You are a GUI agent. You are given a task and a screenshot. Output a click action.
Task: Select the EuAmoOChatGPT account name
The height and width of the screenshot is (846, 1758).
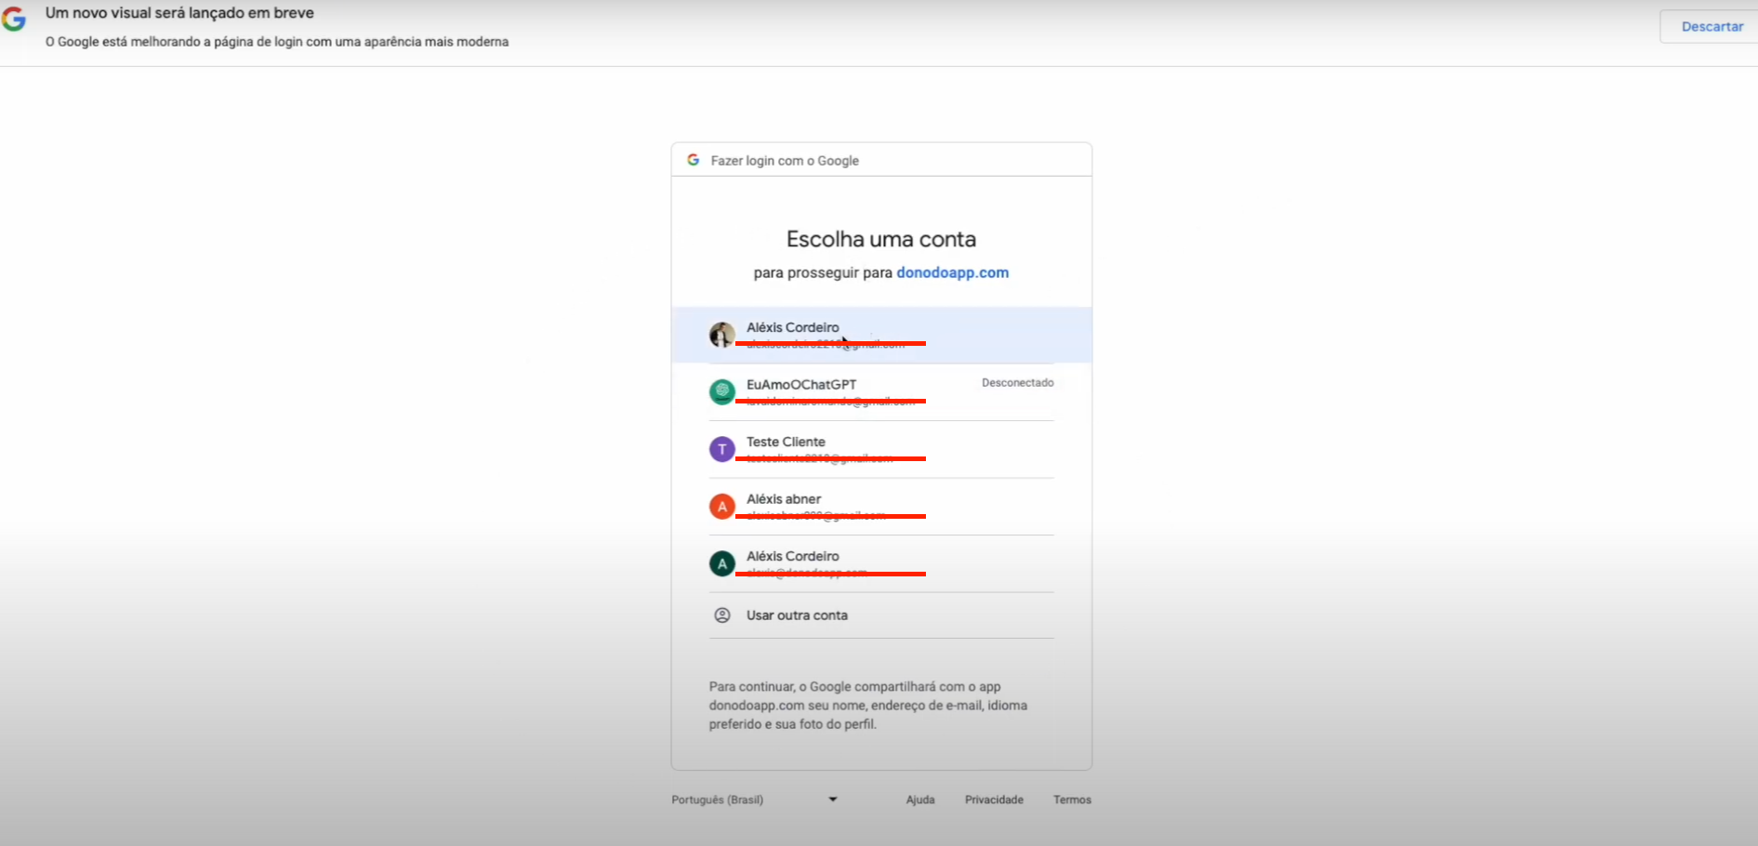[801, 384]
